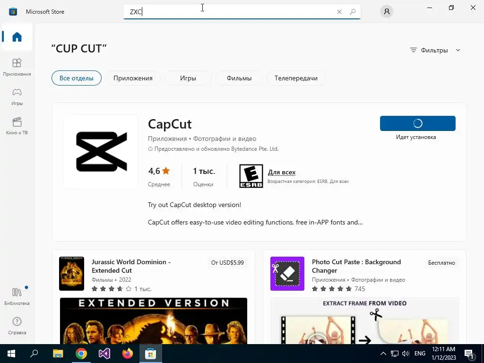Screen dimensions: 484x363
Task: Click the CapCut title
Action: [x=170, y=124]
